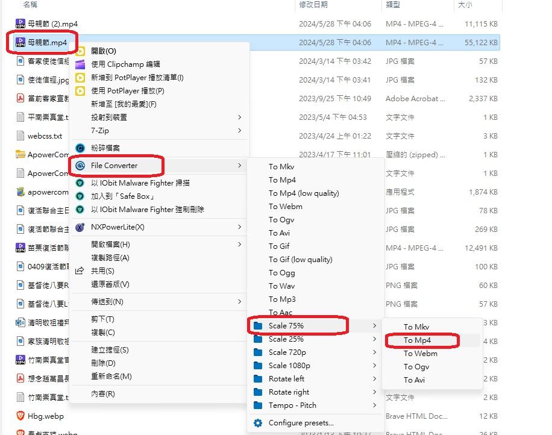Image resolution: width=552 pixels, height=435 pixels.
Task: Click the shred file icon
Action: [80, 148]
